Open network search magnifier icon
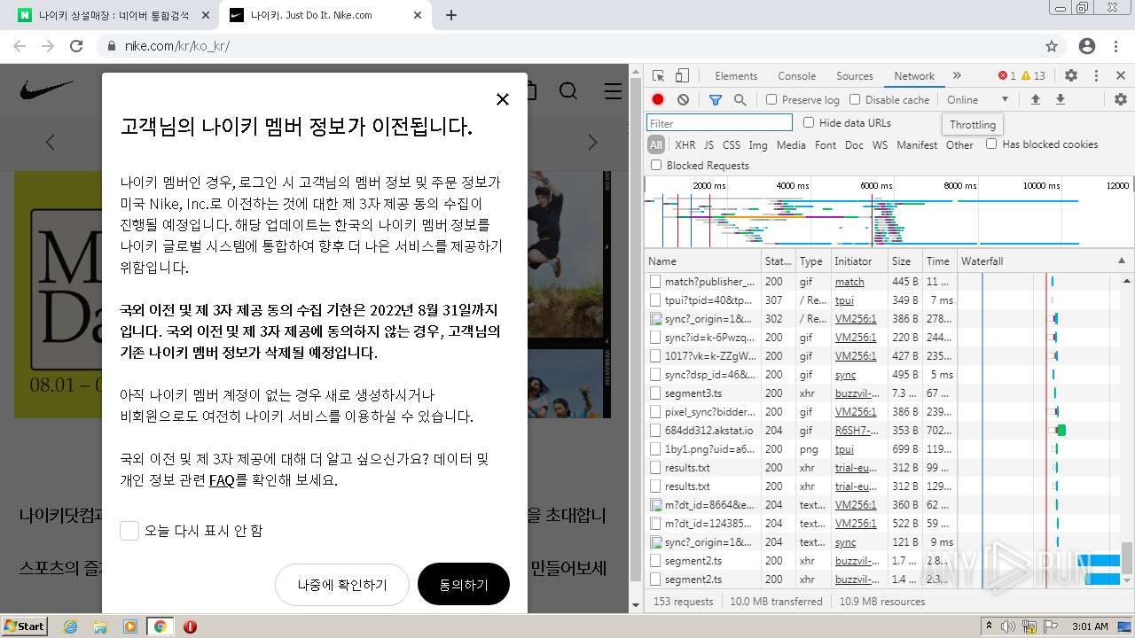This screenshot has width=1135, height=638. coord(740,100)
